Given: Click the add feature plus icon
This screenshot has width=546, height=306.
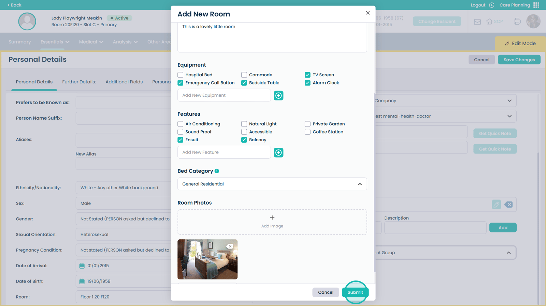Looking at the screenshot, I should (x=278, y=152).
